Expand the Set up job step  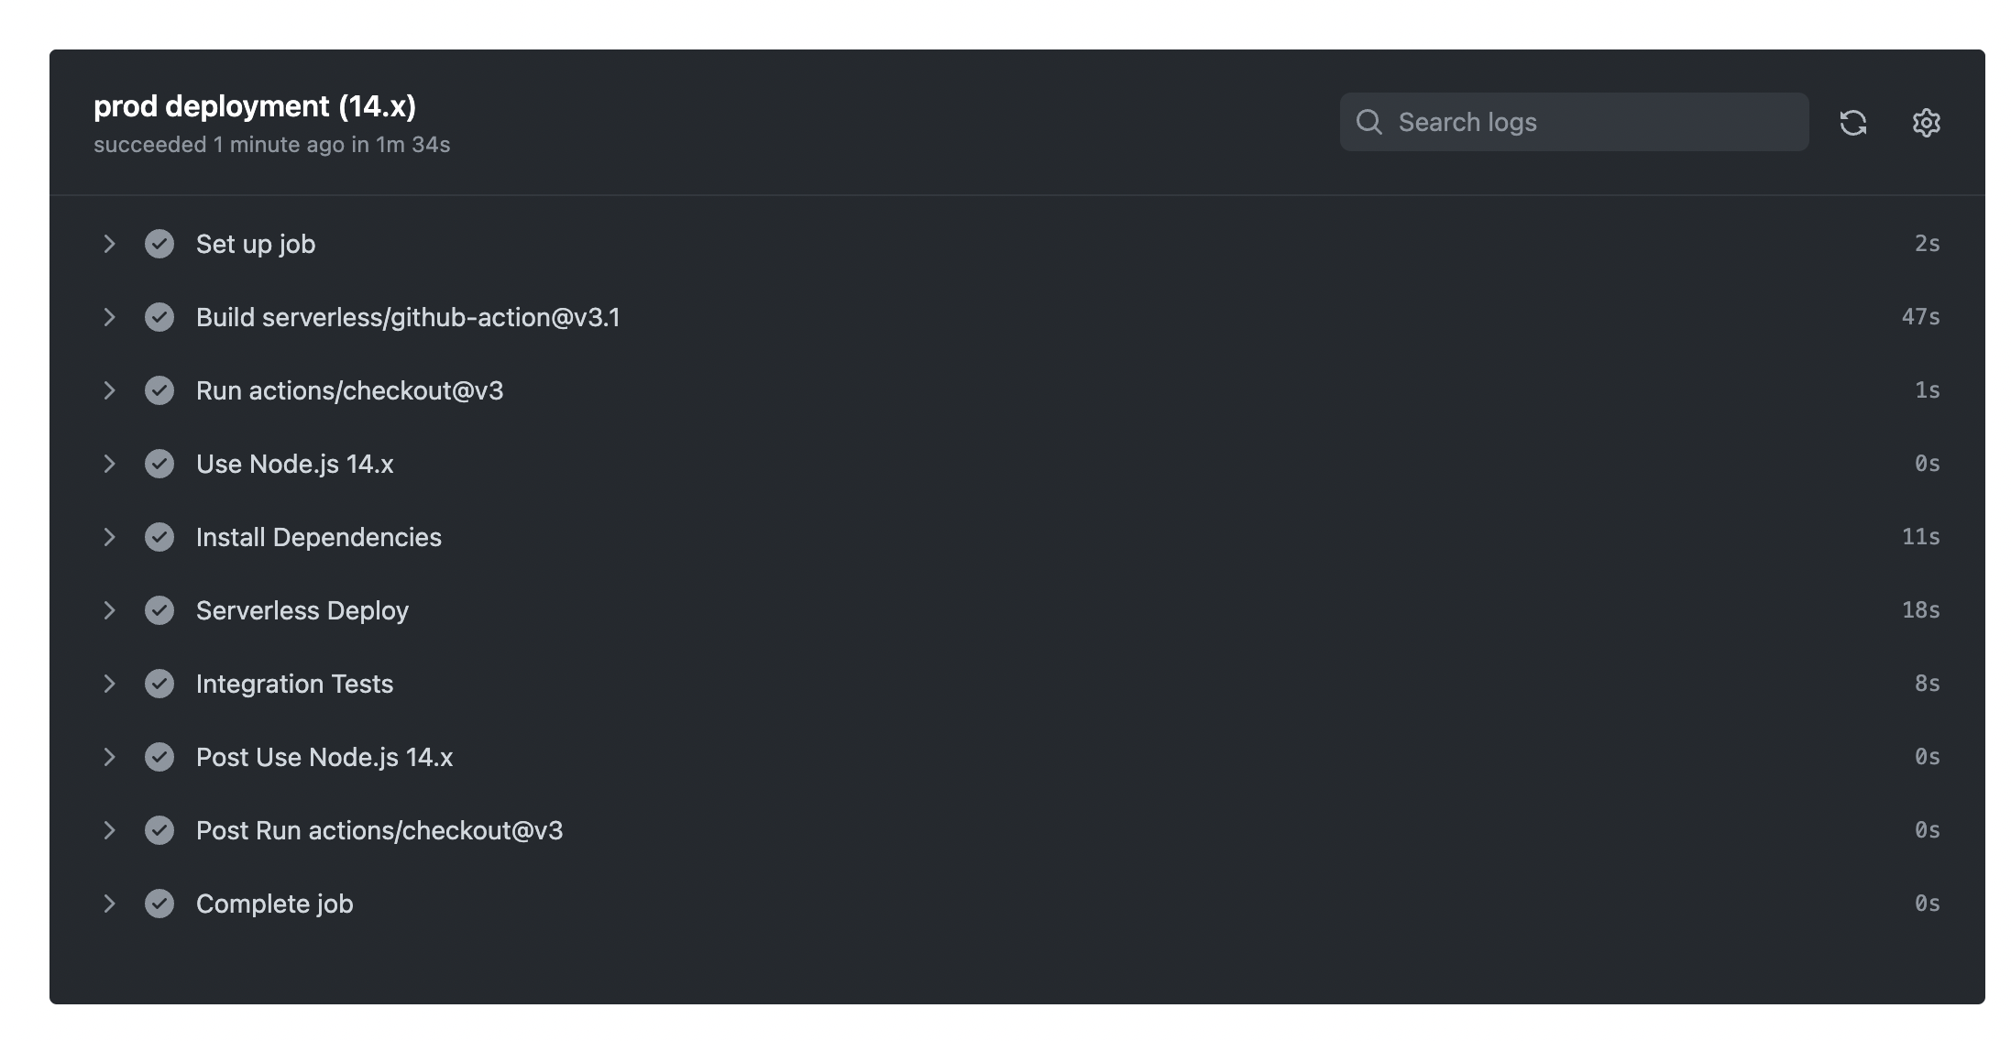point(110,244)
